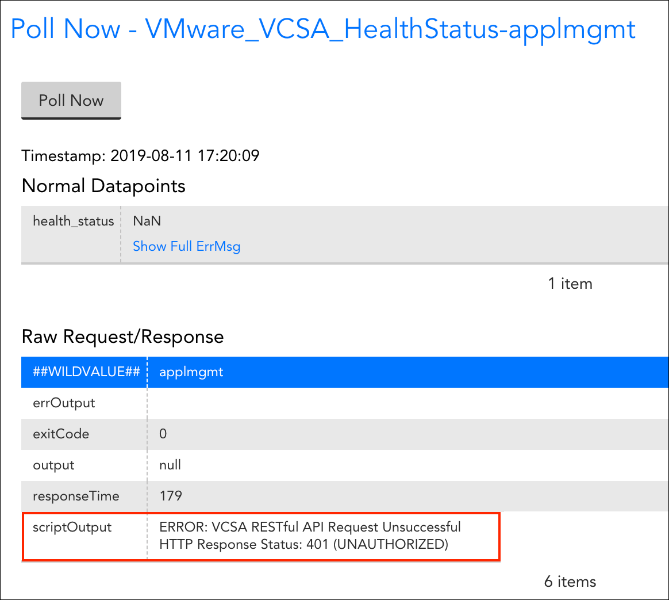The image size is (669, 600).
Task: Select the errOutput row label
Action: click(x=64, y=403)
